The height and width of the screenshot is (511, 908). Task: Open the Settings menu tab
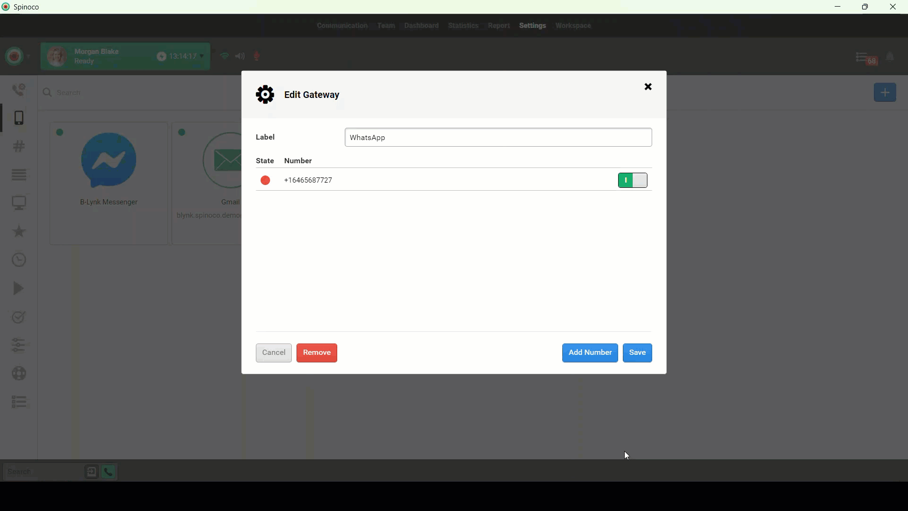coord(532,26)
